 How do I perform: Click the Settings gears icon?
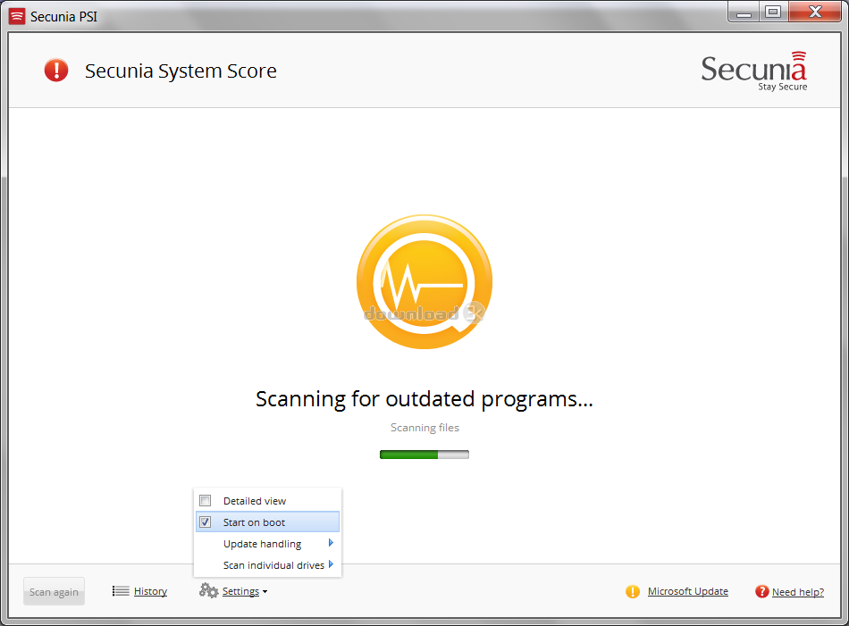tap(208, 590)
